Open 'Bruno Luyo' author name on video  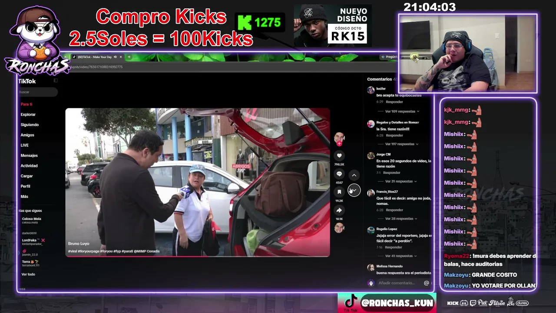click(x=79, y=244)
